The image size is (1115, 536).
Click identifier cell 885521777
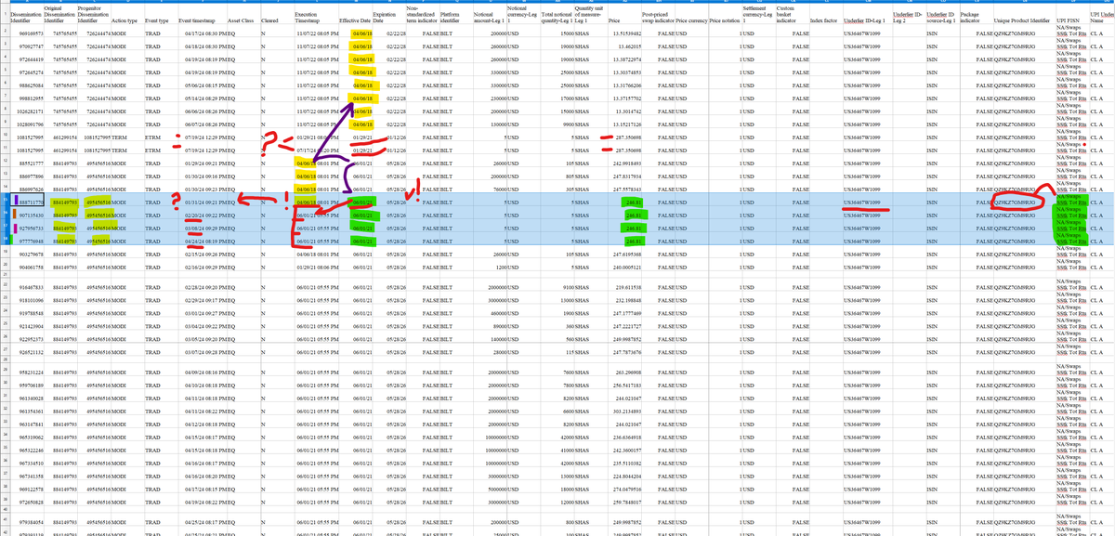(x=25, y=162)
